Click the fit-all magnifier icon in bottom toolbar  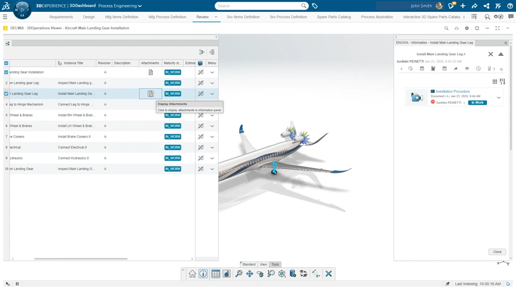coord(239,273)
